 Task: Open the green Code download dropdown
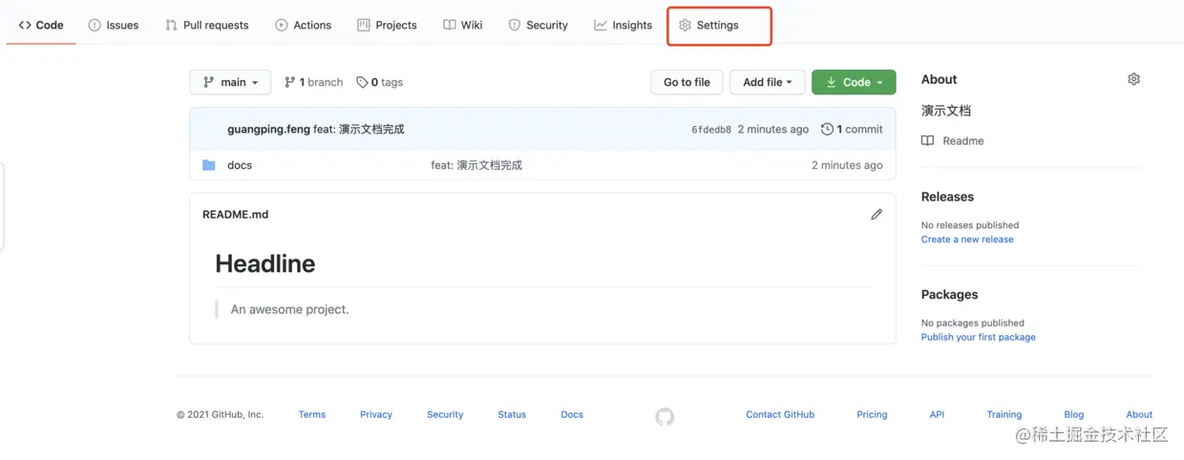[x=854, y=82]
